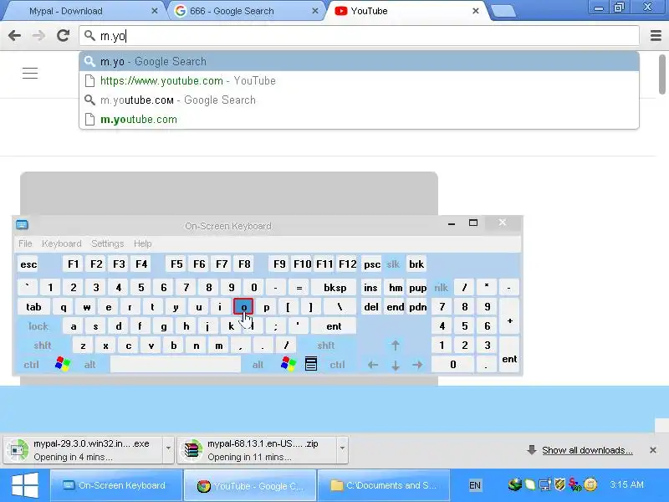Click the page vertical scrollbar thumb
Screen dimensions: 669x502
661,74
